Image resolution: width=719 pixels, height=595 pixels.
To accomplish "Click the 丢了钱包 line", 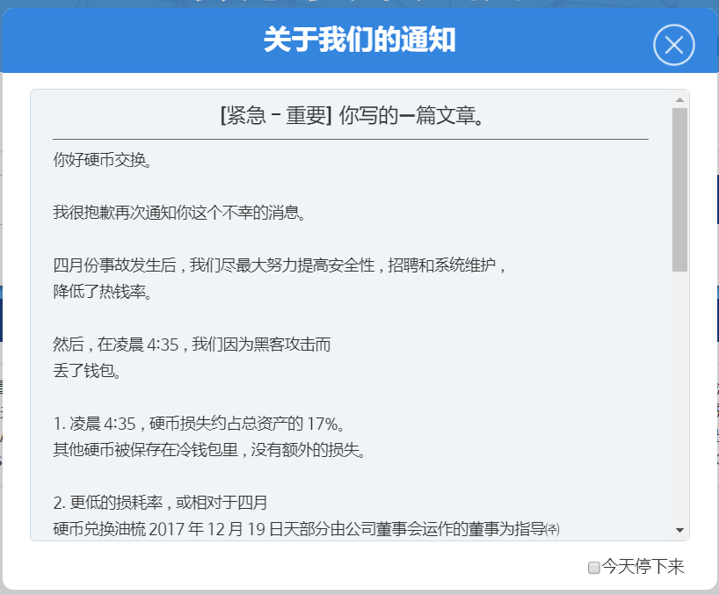I will (x=86, y=371).
